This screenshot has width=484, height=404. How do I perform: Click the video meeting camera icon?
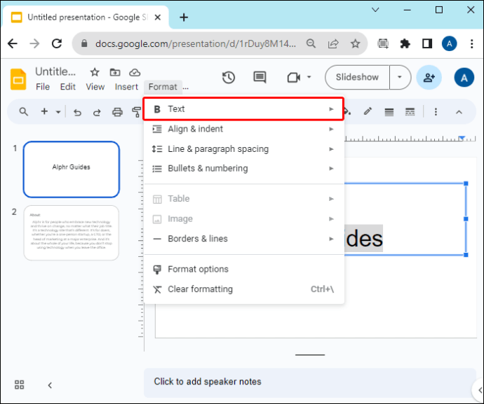click(x=293, y=77)
